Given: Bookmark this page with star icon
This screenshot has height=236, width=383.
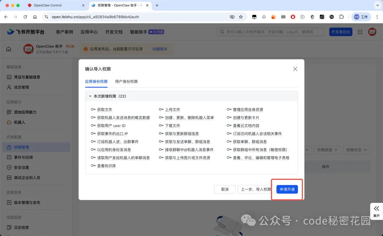Looking at the screenshot, I should point(241,17).
